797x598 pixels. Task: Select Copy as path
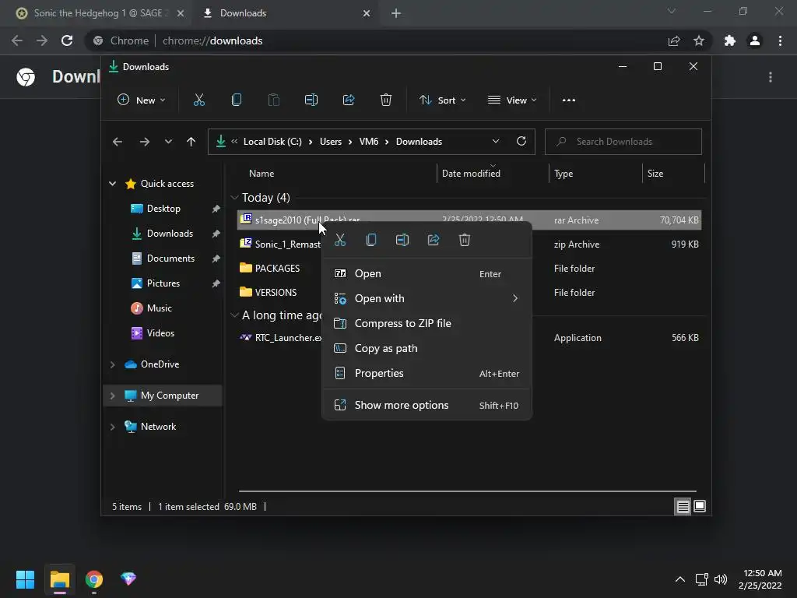point(427,348)
